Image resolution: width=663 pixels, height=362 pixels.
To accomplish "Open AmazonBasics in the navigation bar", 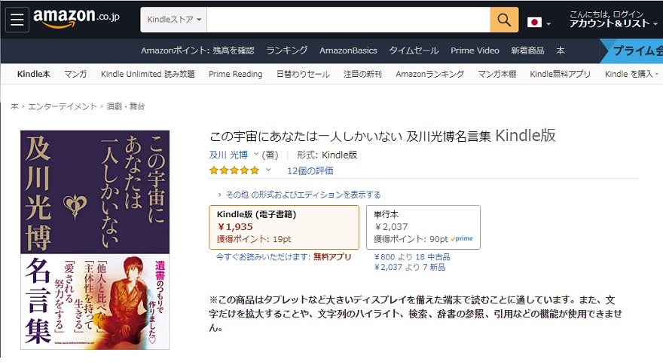I will pos(348,51).
